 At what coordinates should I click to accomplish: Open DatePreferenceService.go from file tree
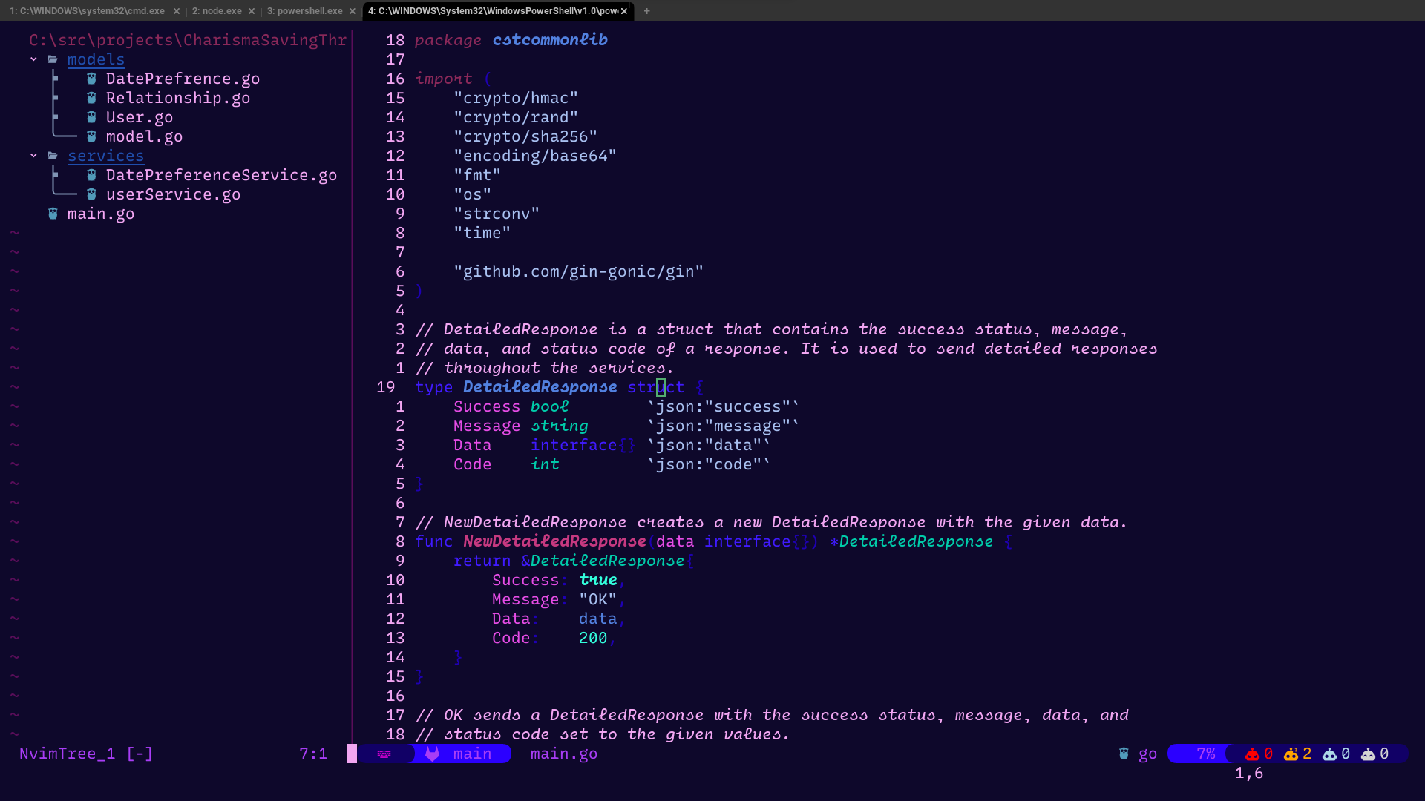[x=221, y=175]
